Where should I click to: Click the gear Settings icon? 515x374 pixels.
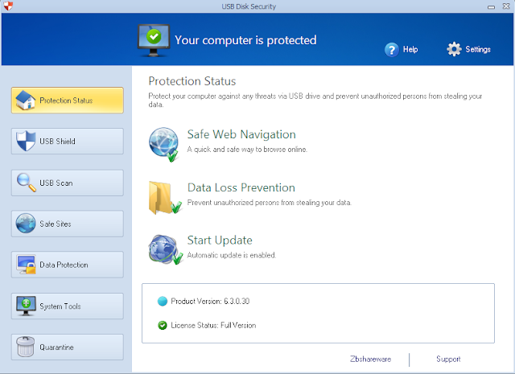coord(454,49)
